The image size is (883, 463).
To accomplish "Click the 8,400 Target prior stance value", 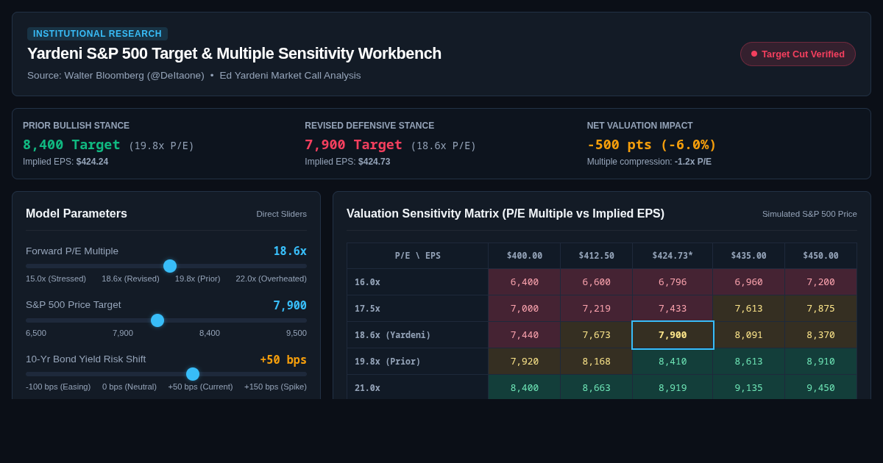I will 71,145.
